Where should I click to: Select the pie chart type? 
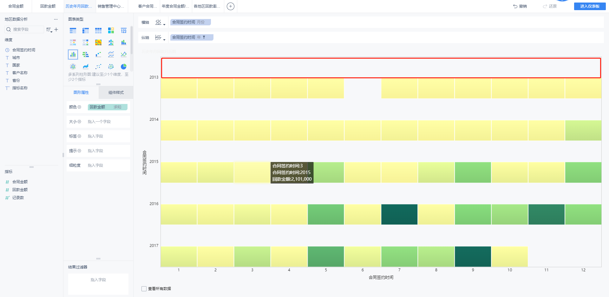[124, 67]
